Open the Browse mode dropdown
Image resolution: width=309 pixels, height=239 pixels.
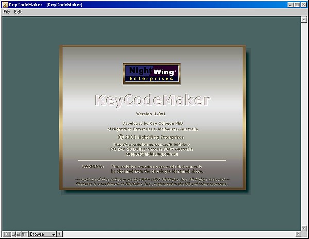click(43, 234)
